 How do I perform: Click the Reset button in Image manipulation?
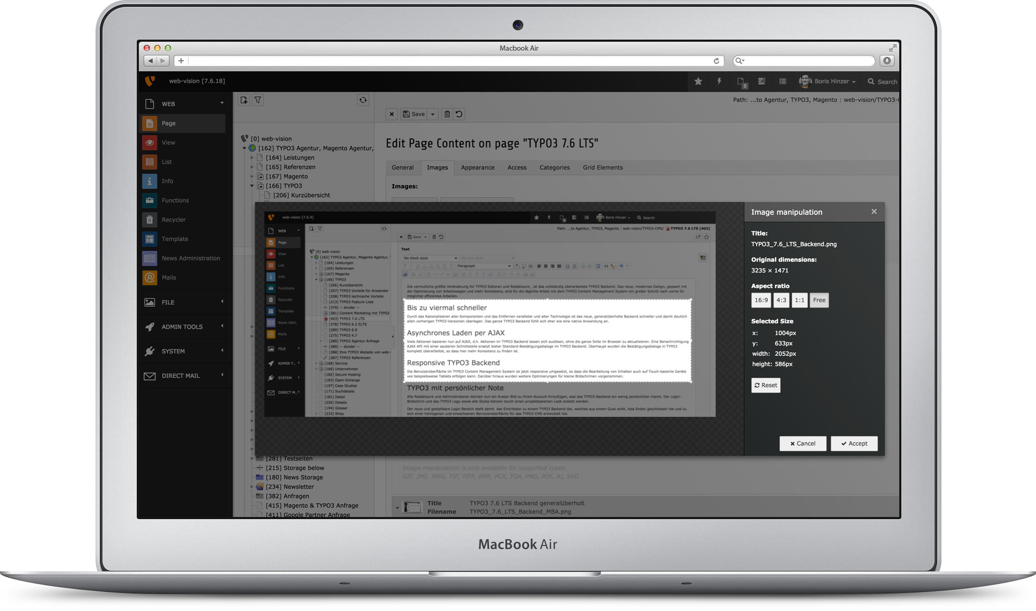(x=766, y=385)
